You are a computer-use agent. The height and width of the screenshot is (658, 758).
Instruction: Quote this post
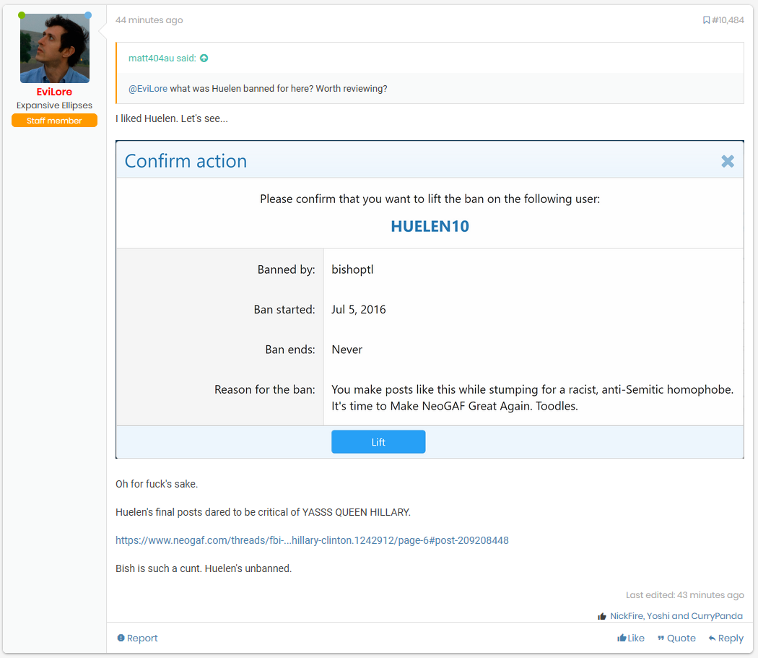point(676,638)
